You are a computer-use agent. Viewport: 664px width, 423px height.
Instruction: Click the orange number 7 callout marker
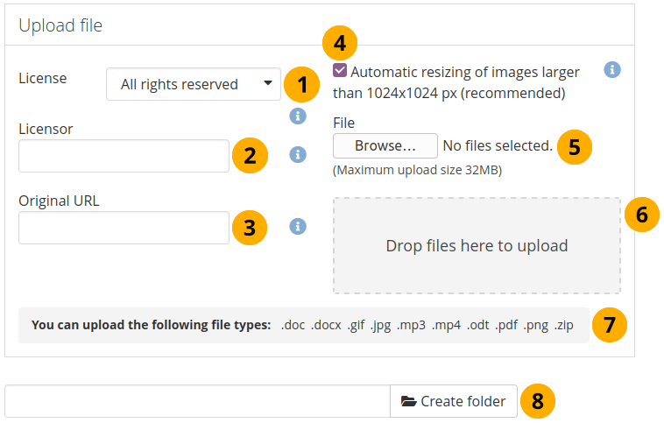609,325
